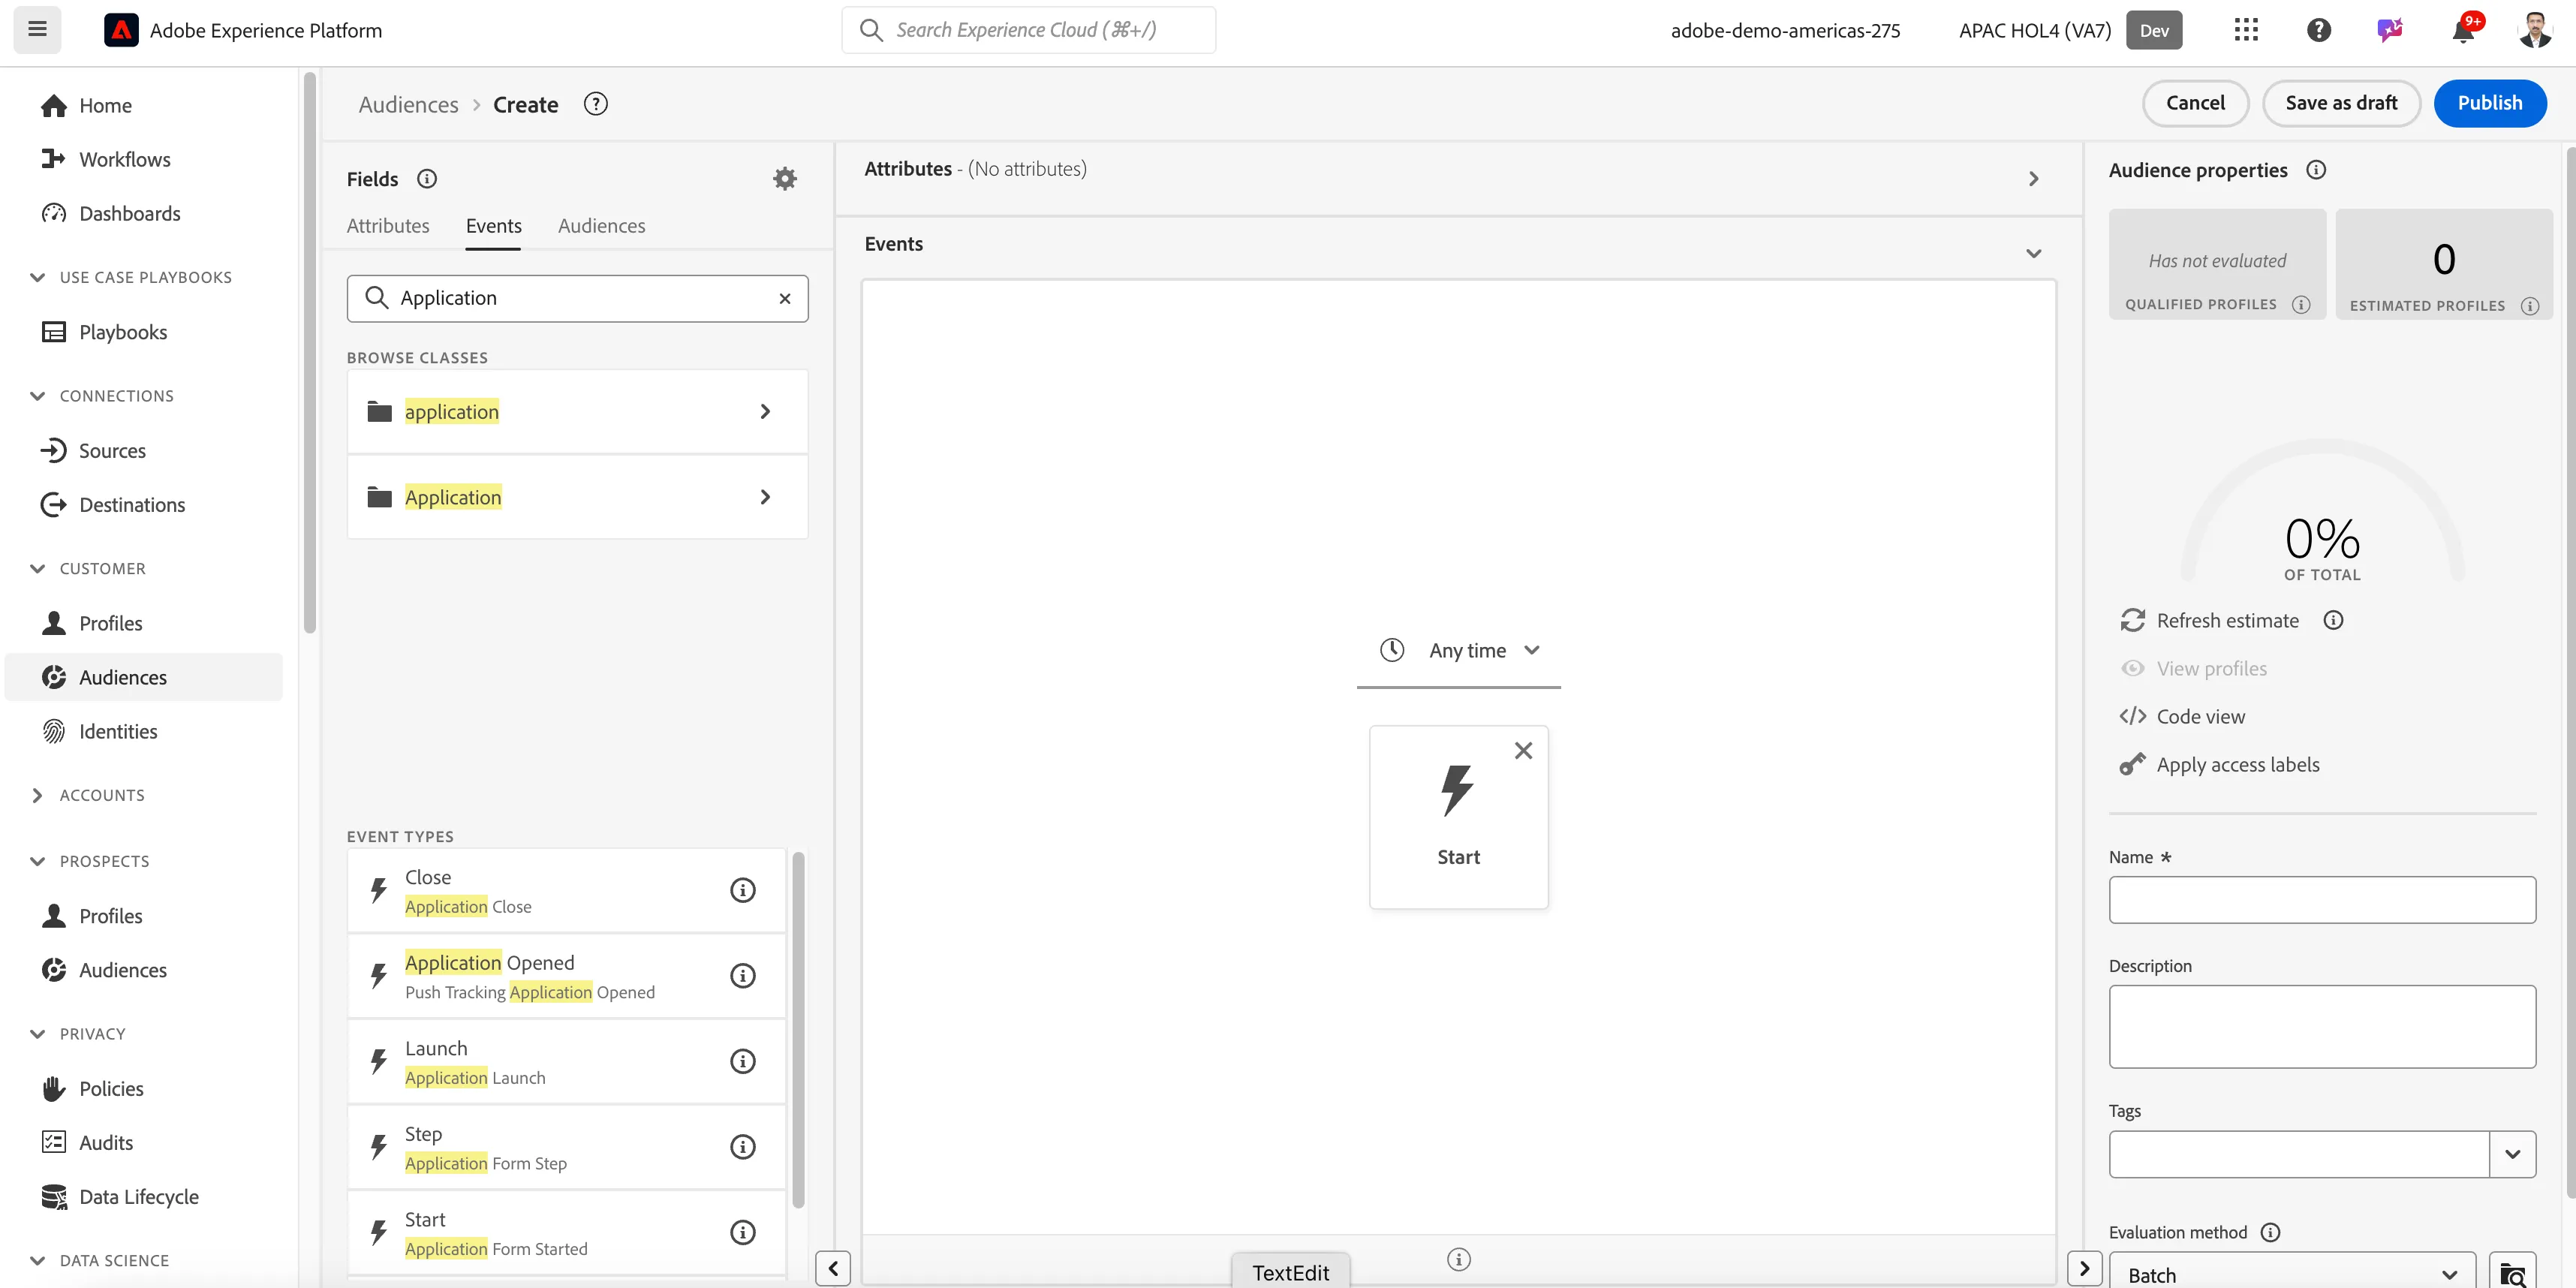The height and width of the screenshot is (1288, 2576).
Task: Click the Publish button
Action: [2489, 103]
